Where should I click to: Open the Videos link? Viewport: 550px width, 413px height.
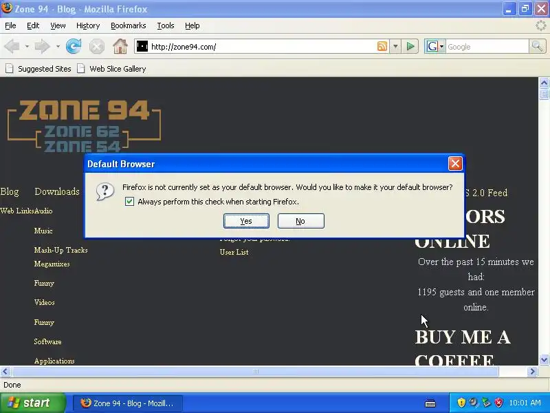(x=44, y=302)
